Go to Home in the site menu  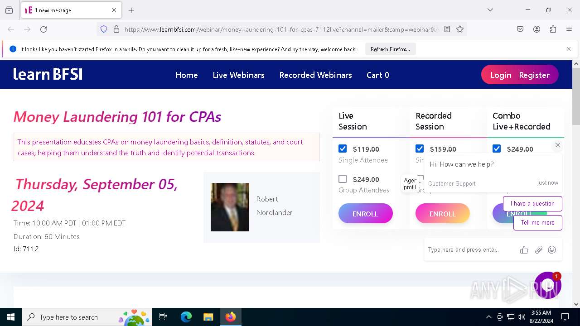click(187, 75)
